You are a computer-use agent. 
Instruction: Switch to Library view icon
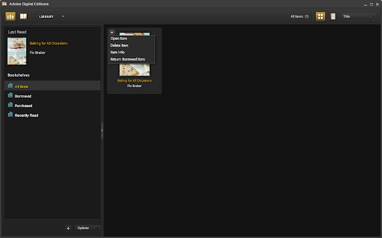tap(10, 16)
